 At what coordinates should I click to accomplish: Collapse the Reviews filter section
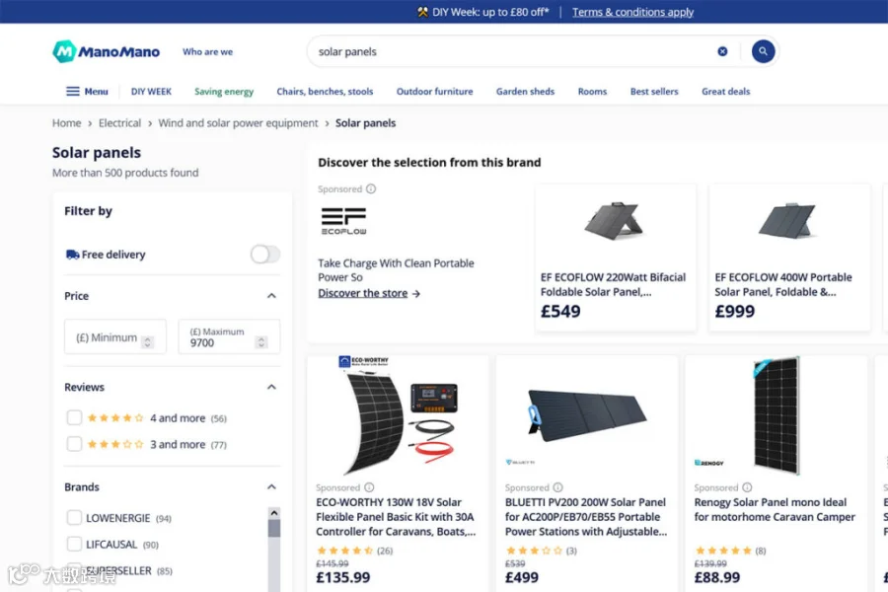point(272,387)
